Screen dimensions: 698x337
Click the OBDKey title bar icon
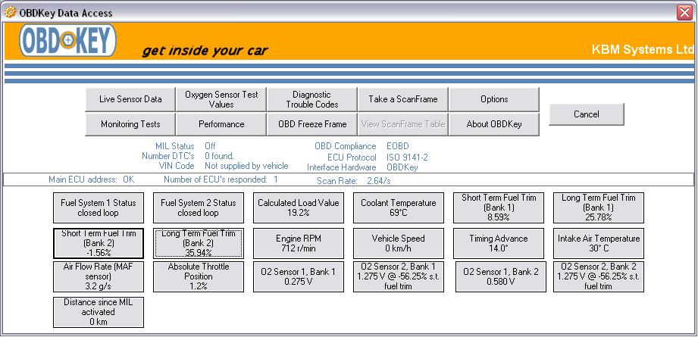pos(10,12)
